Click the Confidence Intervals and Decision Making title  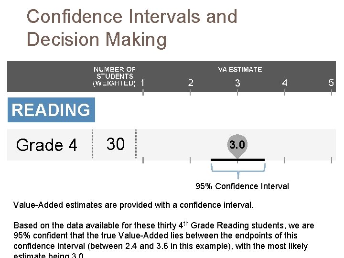coord(132,28)
